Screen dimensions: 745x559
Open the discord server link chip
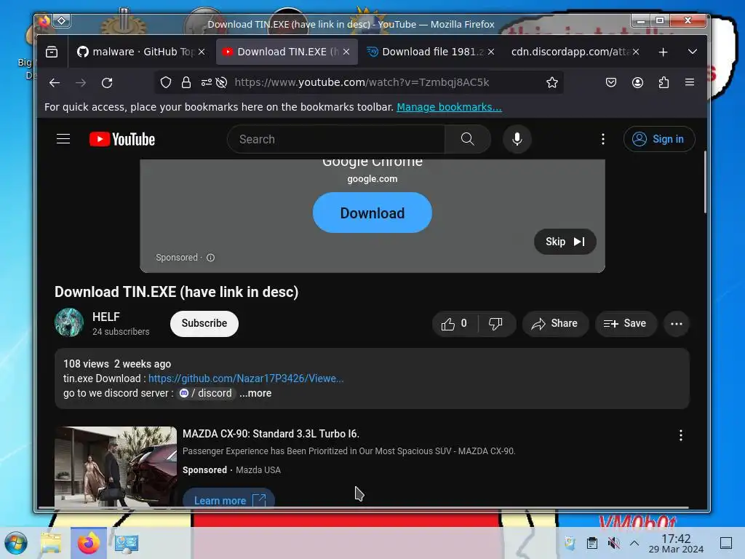tap(206, 393)
